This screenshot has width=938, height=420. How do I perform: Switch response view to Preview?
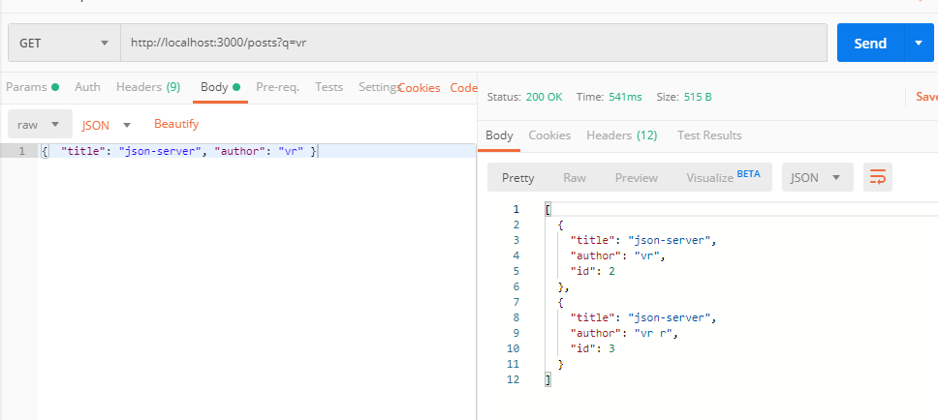[x=637, y=177]
